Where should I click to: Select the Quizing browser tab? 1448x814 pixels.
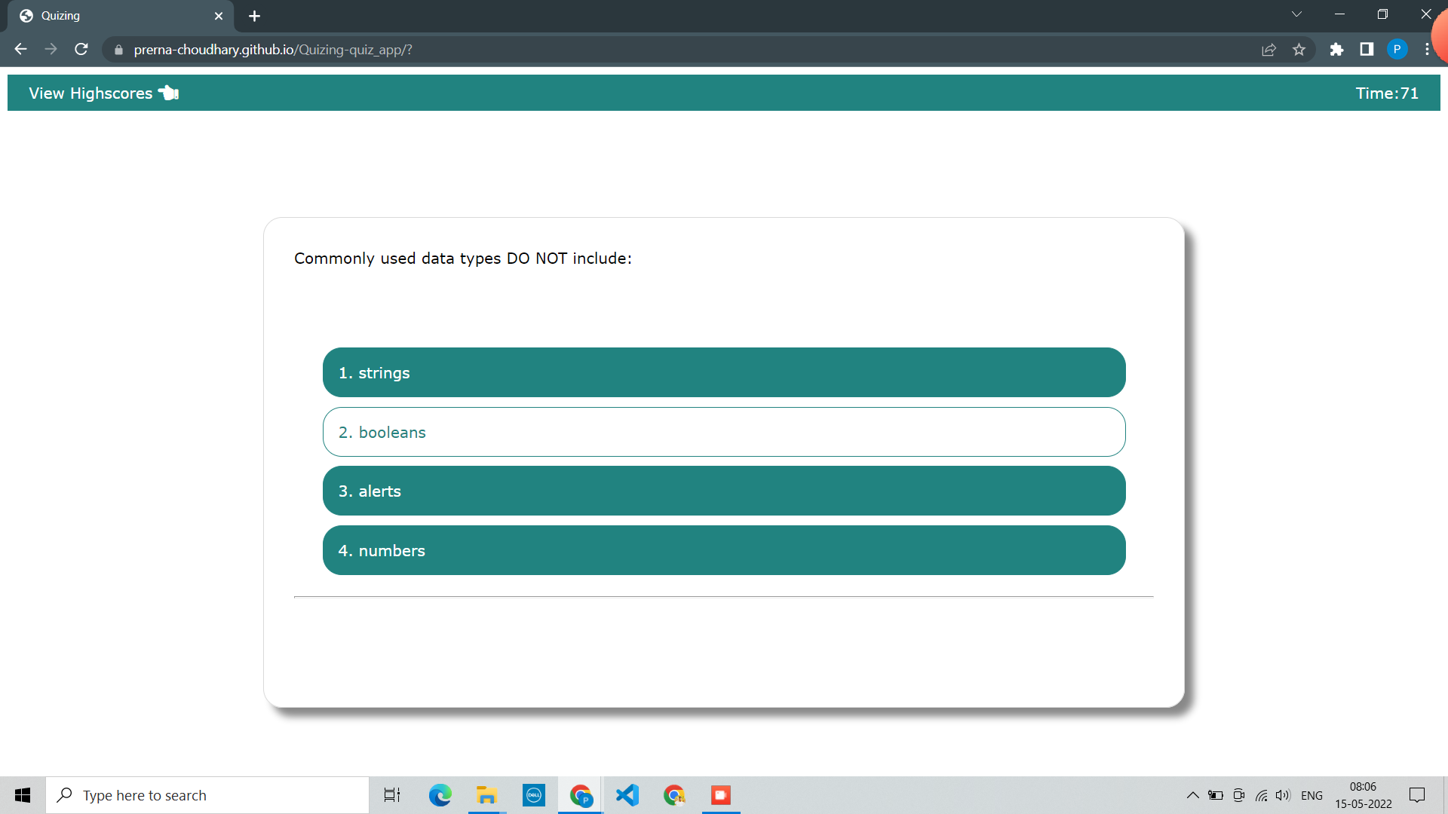[x=121, y=16]
